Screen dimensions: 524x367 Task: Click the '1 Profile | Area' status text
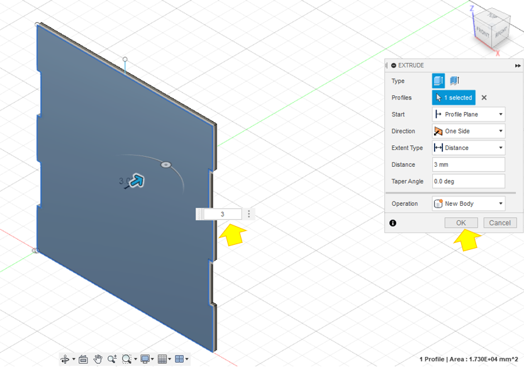click(x=469, y=359)
